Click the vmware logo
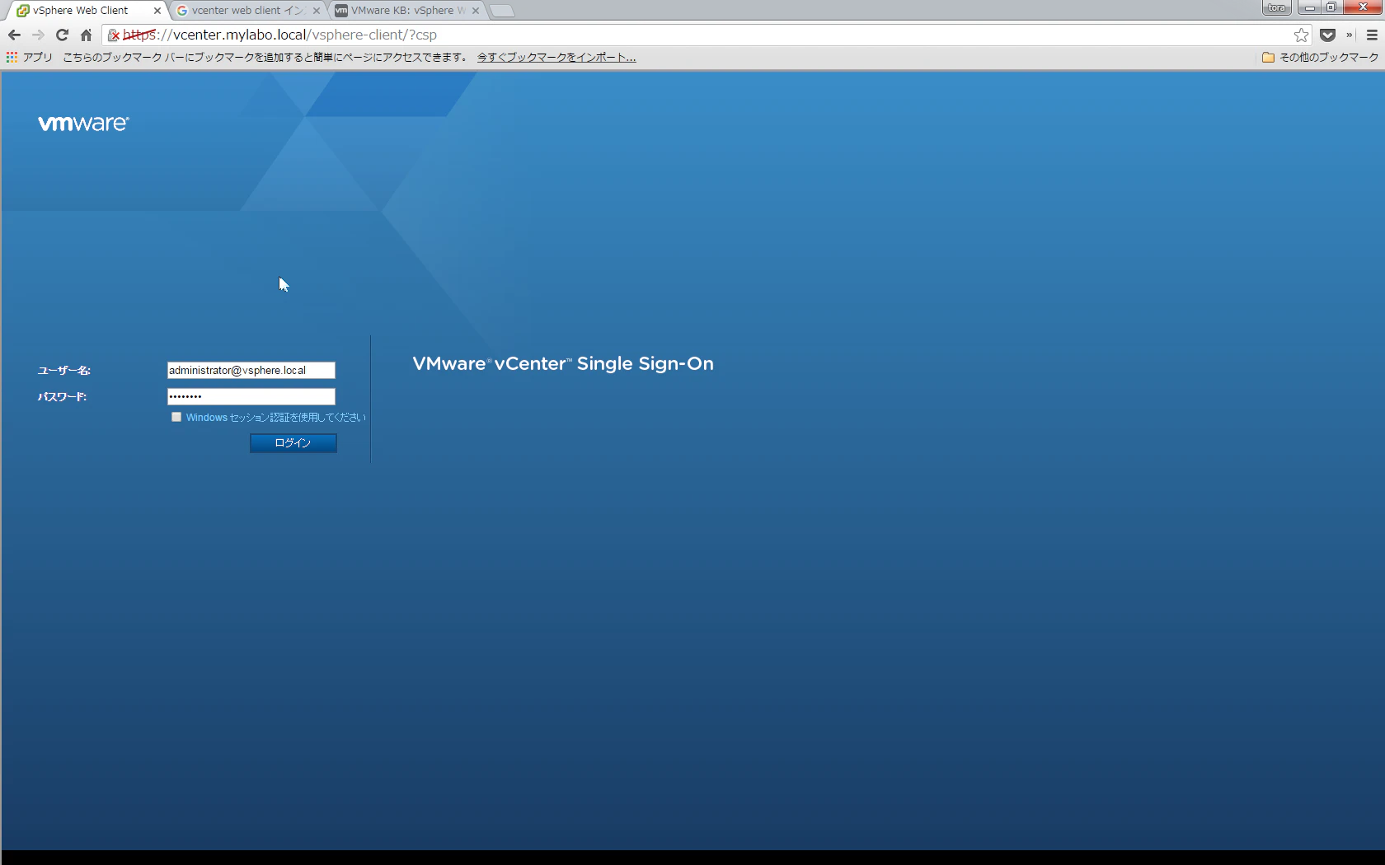 click(83, 124)
